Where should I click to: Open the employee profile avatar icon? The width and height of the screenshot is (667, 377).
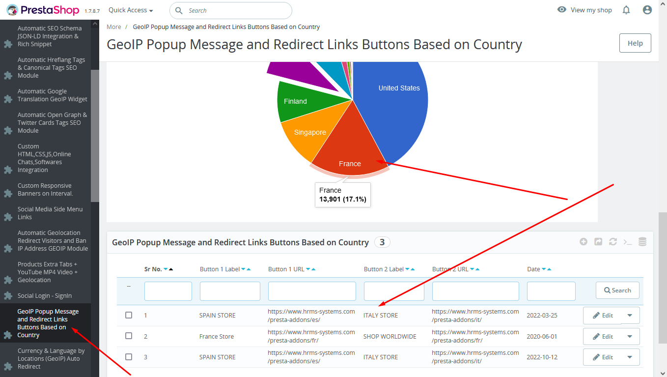(x=647, y=10)
